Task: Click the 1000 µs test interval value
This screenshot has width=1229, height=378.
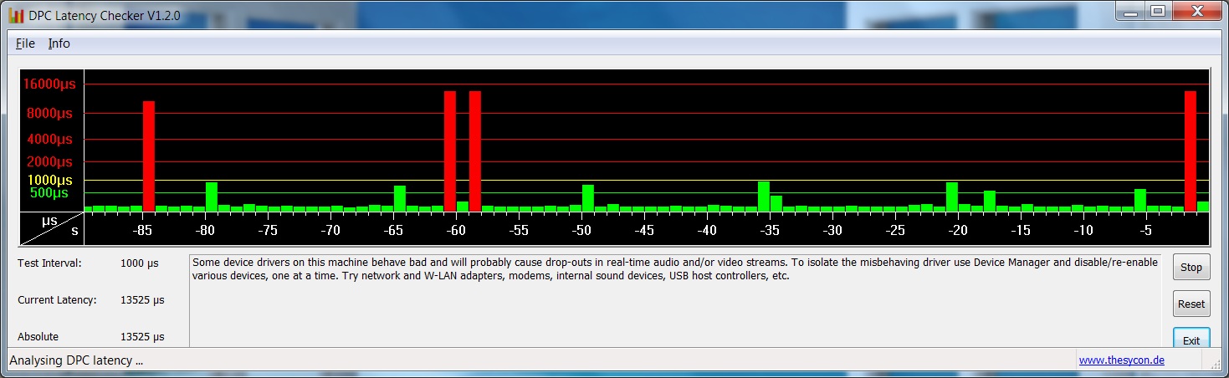Action: tap(140, 263)
